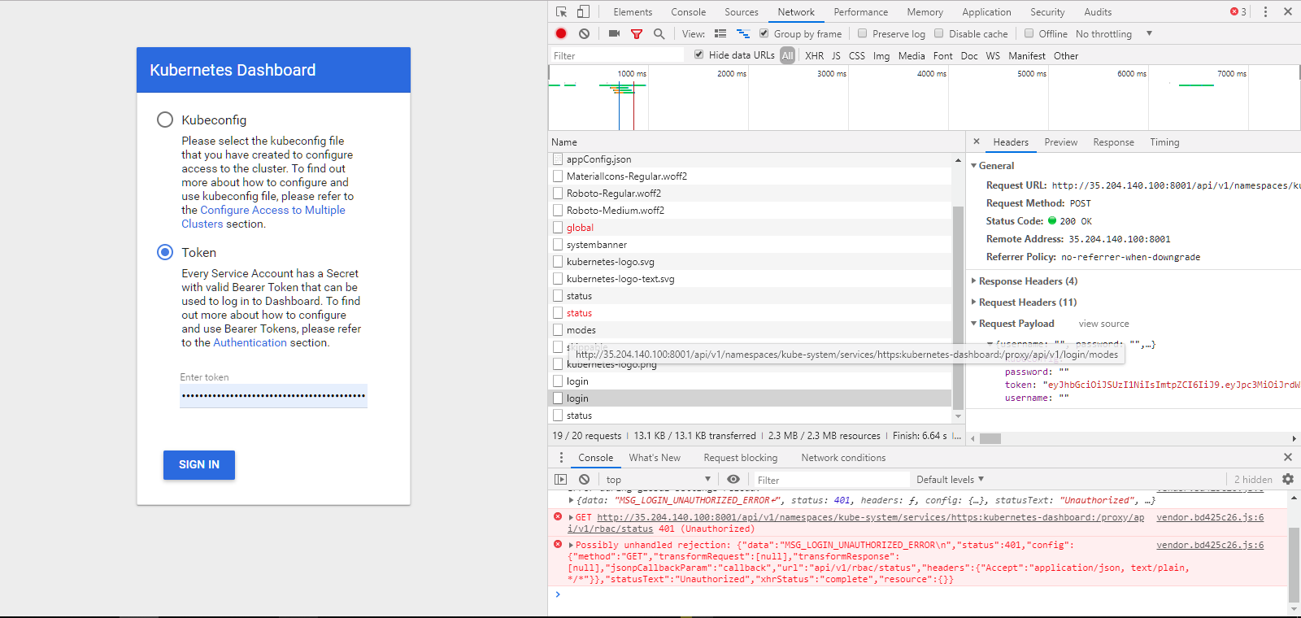Viewport: 1301px width, 618px height.
Task: Show the console sidebar
Action: (561, 479)
